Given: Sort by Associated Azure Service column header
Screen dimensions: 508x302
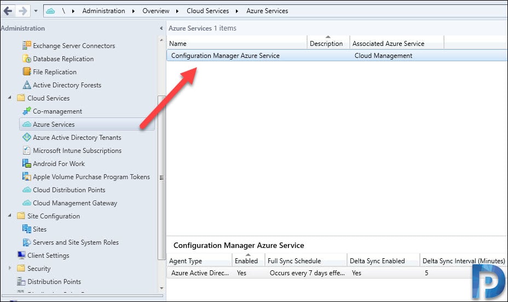Looking at the screenshot, I should click(x=397, y=43).
